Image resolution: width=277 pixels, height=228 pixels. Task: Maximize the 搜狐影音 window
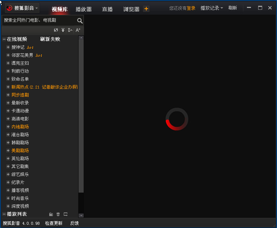(260, 8)
